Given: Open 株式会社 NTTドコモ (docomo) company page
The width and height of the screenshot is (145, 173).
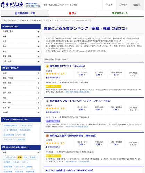Looking at the screenshot, I should (67, 66).
